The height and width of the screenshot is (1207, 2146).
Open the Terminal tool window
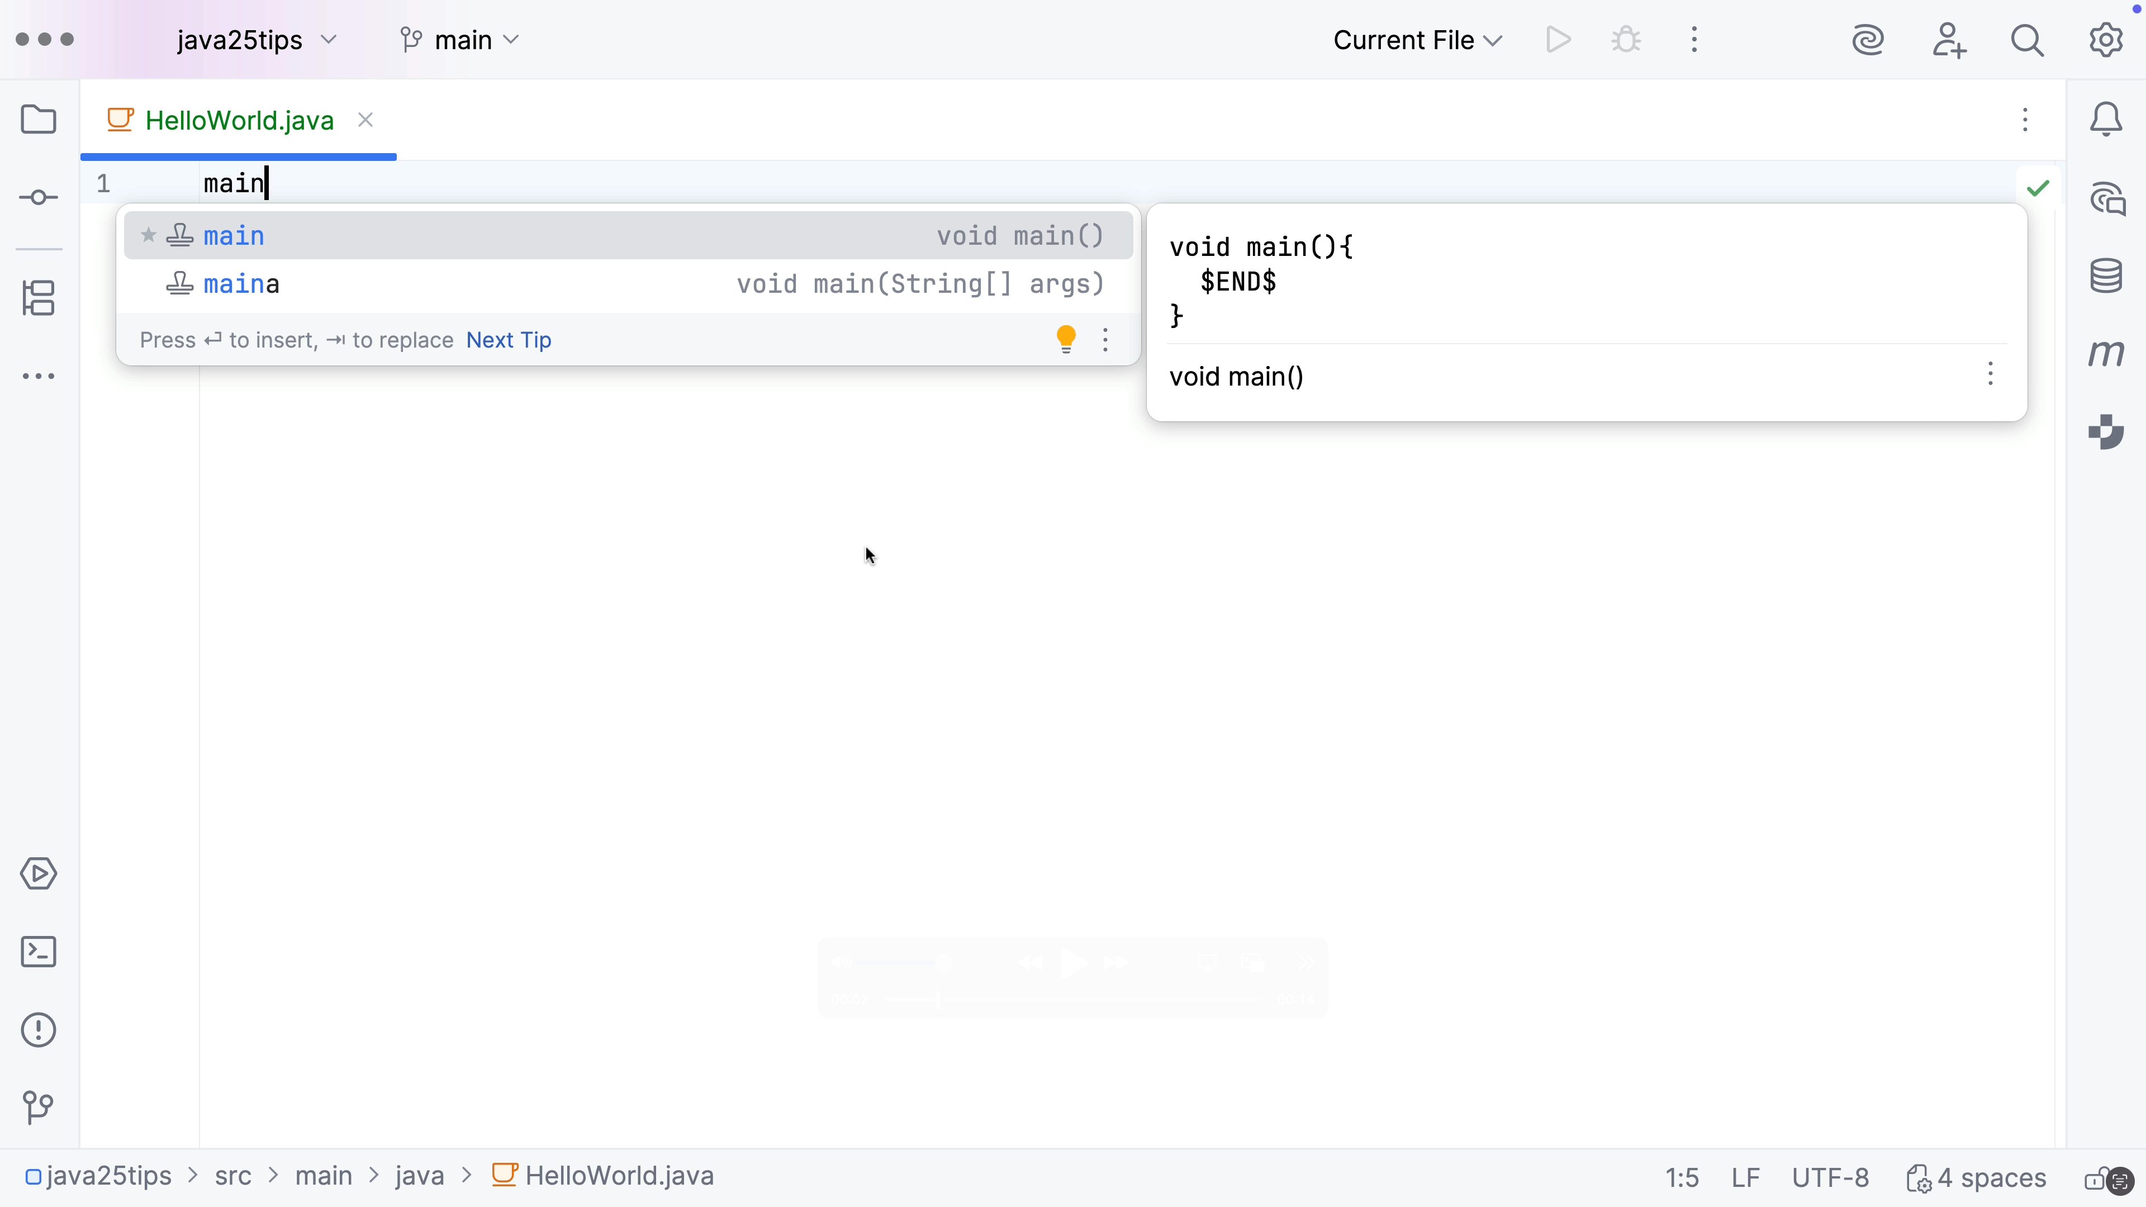(39, 951)
